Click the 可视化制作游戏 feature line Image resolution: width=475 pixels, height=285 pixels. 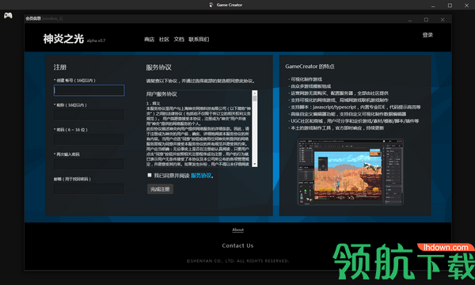coord(306,79)
